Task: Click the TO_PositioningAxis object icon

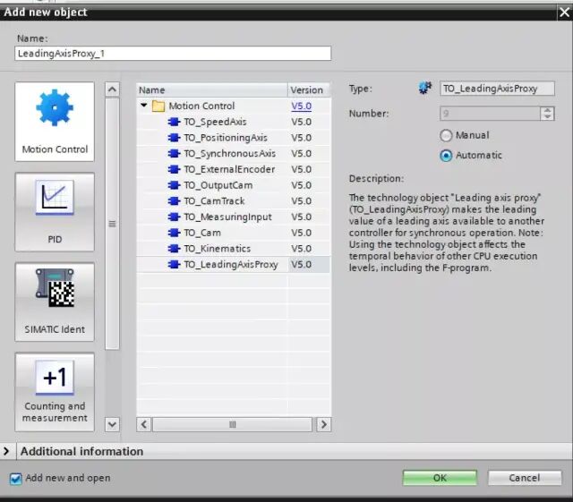Action: tap(174, 138)
